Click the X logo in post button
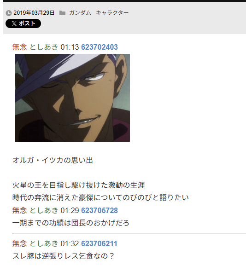Viewport: 246px width, 266px height. pyautogui.click(x=14, y=23)
